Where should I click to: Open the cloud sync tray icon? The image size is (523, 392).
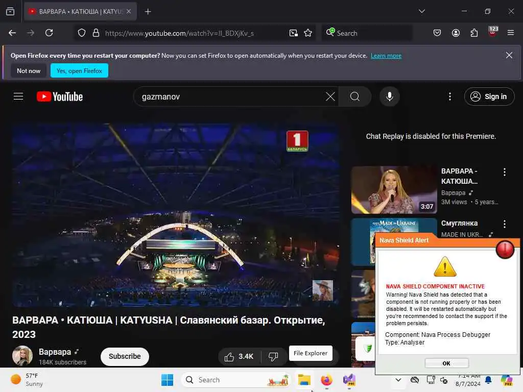415,380
